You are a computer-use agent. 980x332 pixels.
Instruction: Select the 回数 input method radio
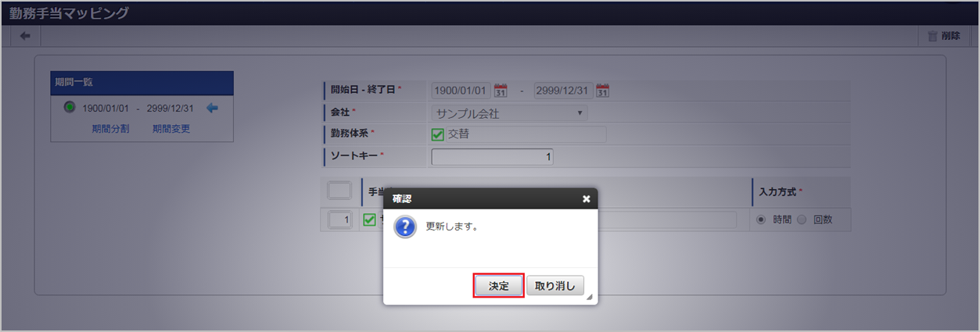pos(802,220)
